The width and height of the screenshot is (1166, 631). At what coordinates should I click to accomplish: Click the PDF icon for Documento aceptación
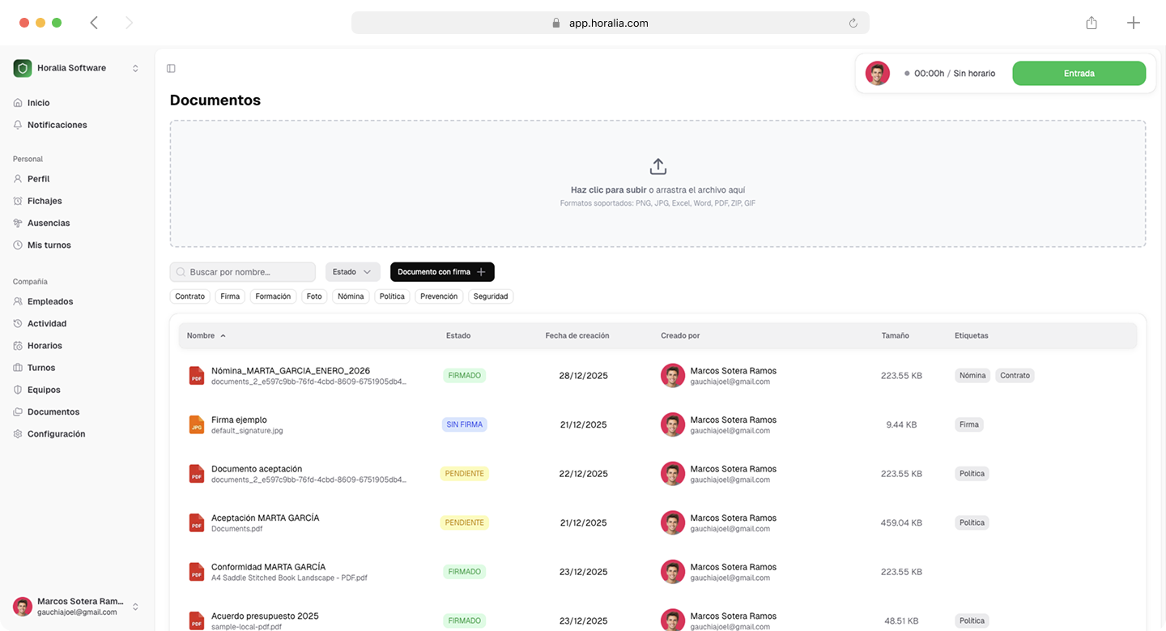tap(196, 474)
